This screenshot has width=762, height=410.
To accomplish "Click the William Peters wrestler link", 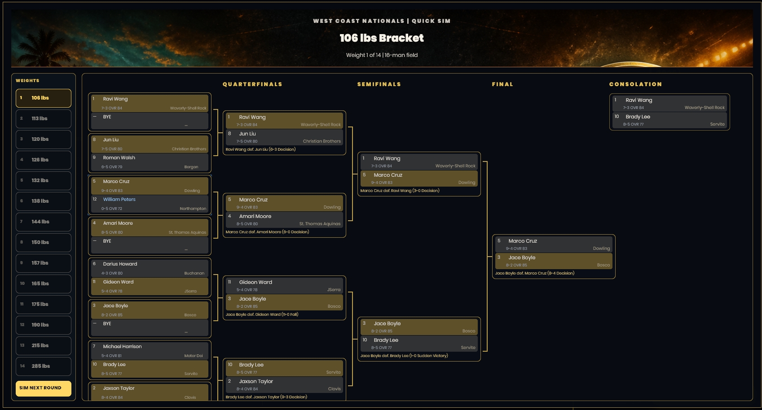I will click(119, 200).
